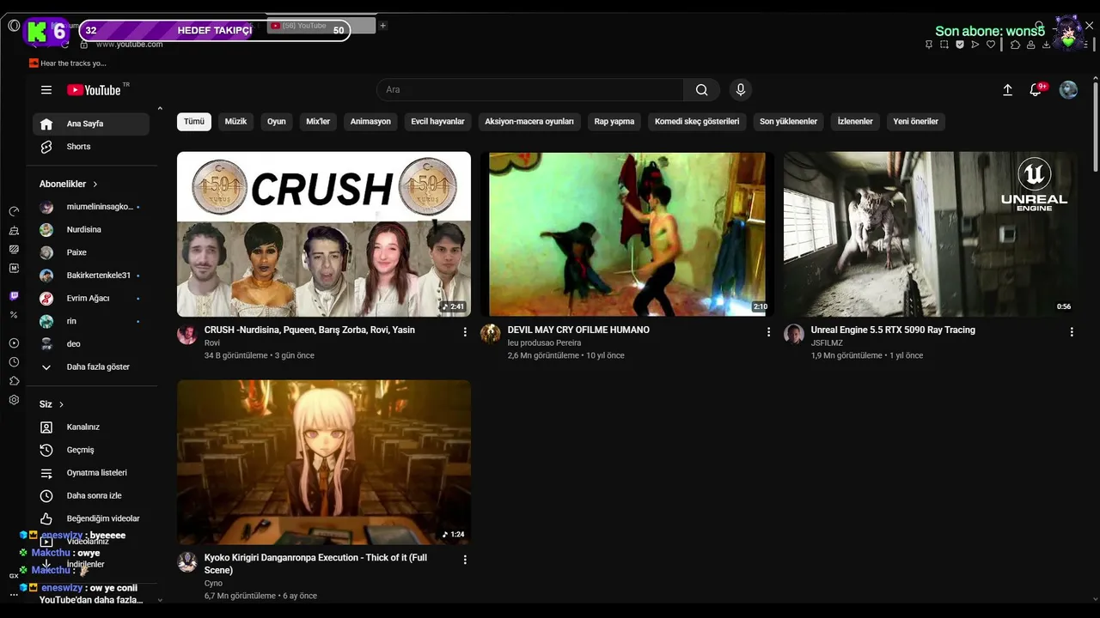Select the Oyun filter chip
Image resolution: width=1100 pixels, height=618 pixels.
click(x=277, y=122)
